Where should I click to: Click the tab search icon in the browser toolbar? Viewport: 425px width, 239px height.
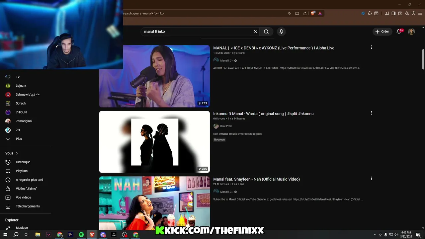(376, 13)
